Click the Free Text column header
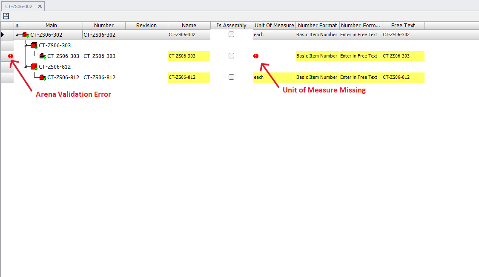Screen dimensions: 479x277 [x=403, y=26]
